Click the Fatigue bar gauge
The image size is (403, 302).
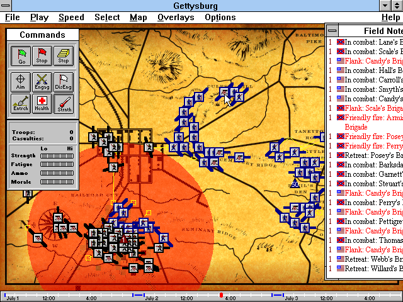[x=57, y=164]
